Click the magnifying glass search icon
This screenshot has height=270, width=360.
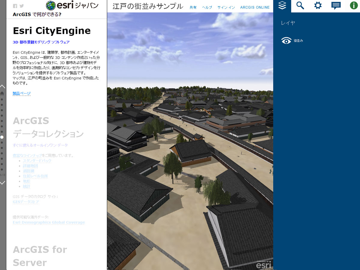click(300, 6)
